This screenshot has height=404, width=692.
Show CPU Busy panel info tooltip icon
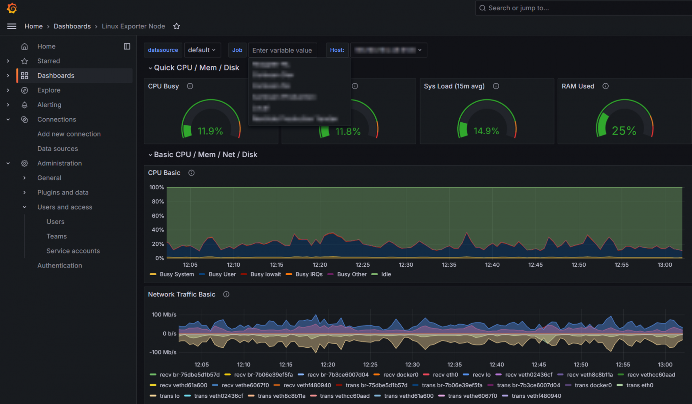190,86
